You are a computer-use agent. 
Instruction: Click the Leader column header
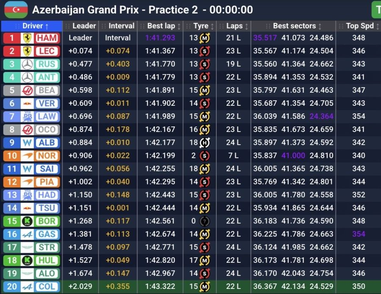[x=84, y=26]
